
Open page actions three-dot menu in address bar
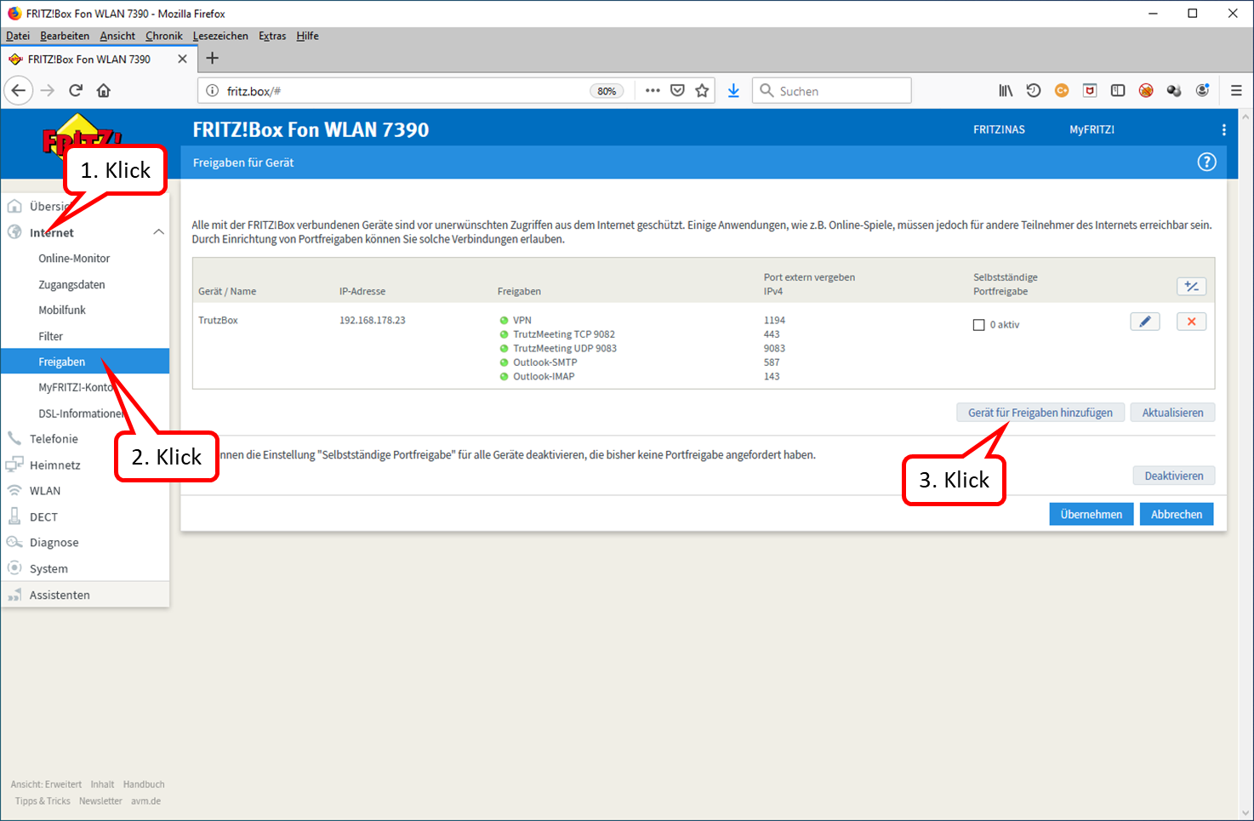[x=653, y=90]
